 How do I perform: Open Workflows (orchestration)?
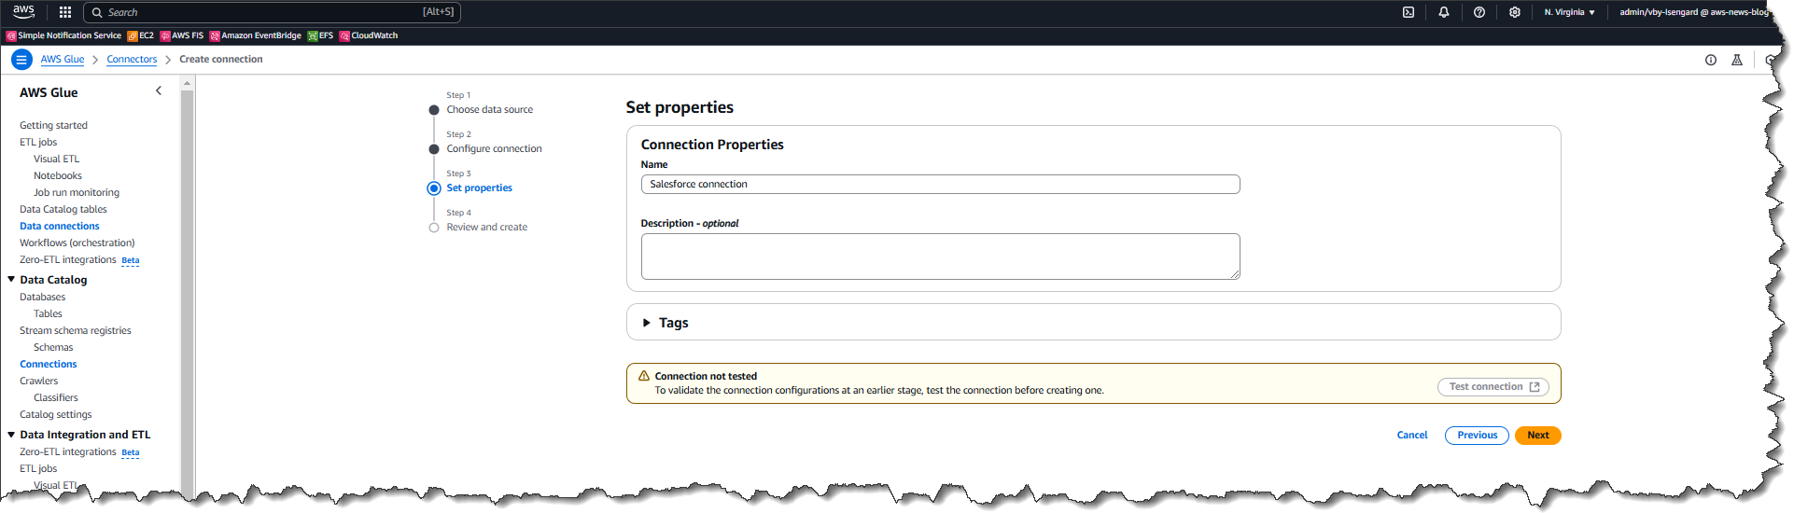[x=77, y=243]
